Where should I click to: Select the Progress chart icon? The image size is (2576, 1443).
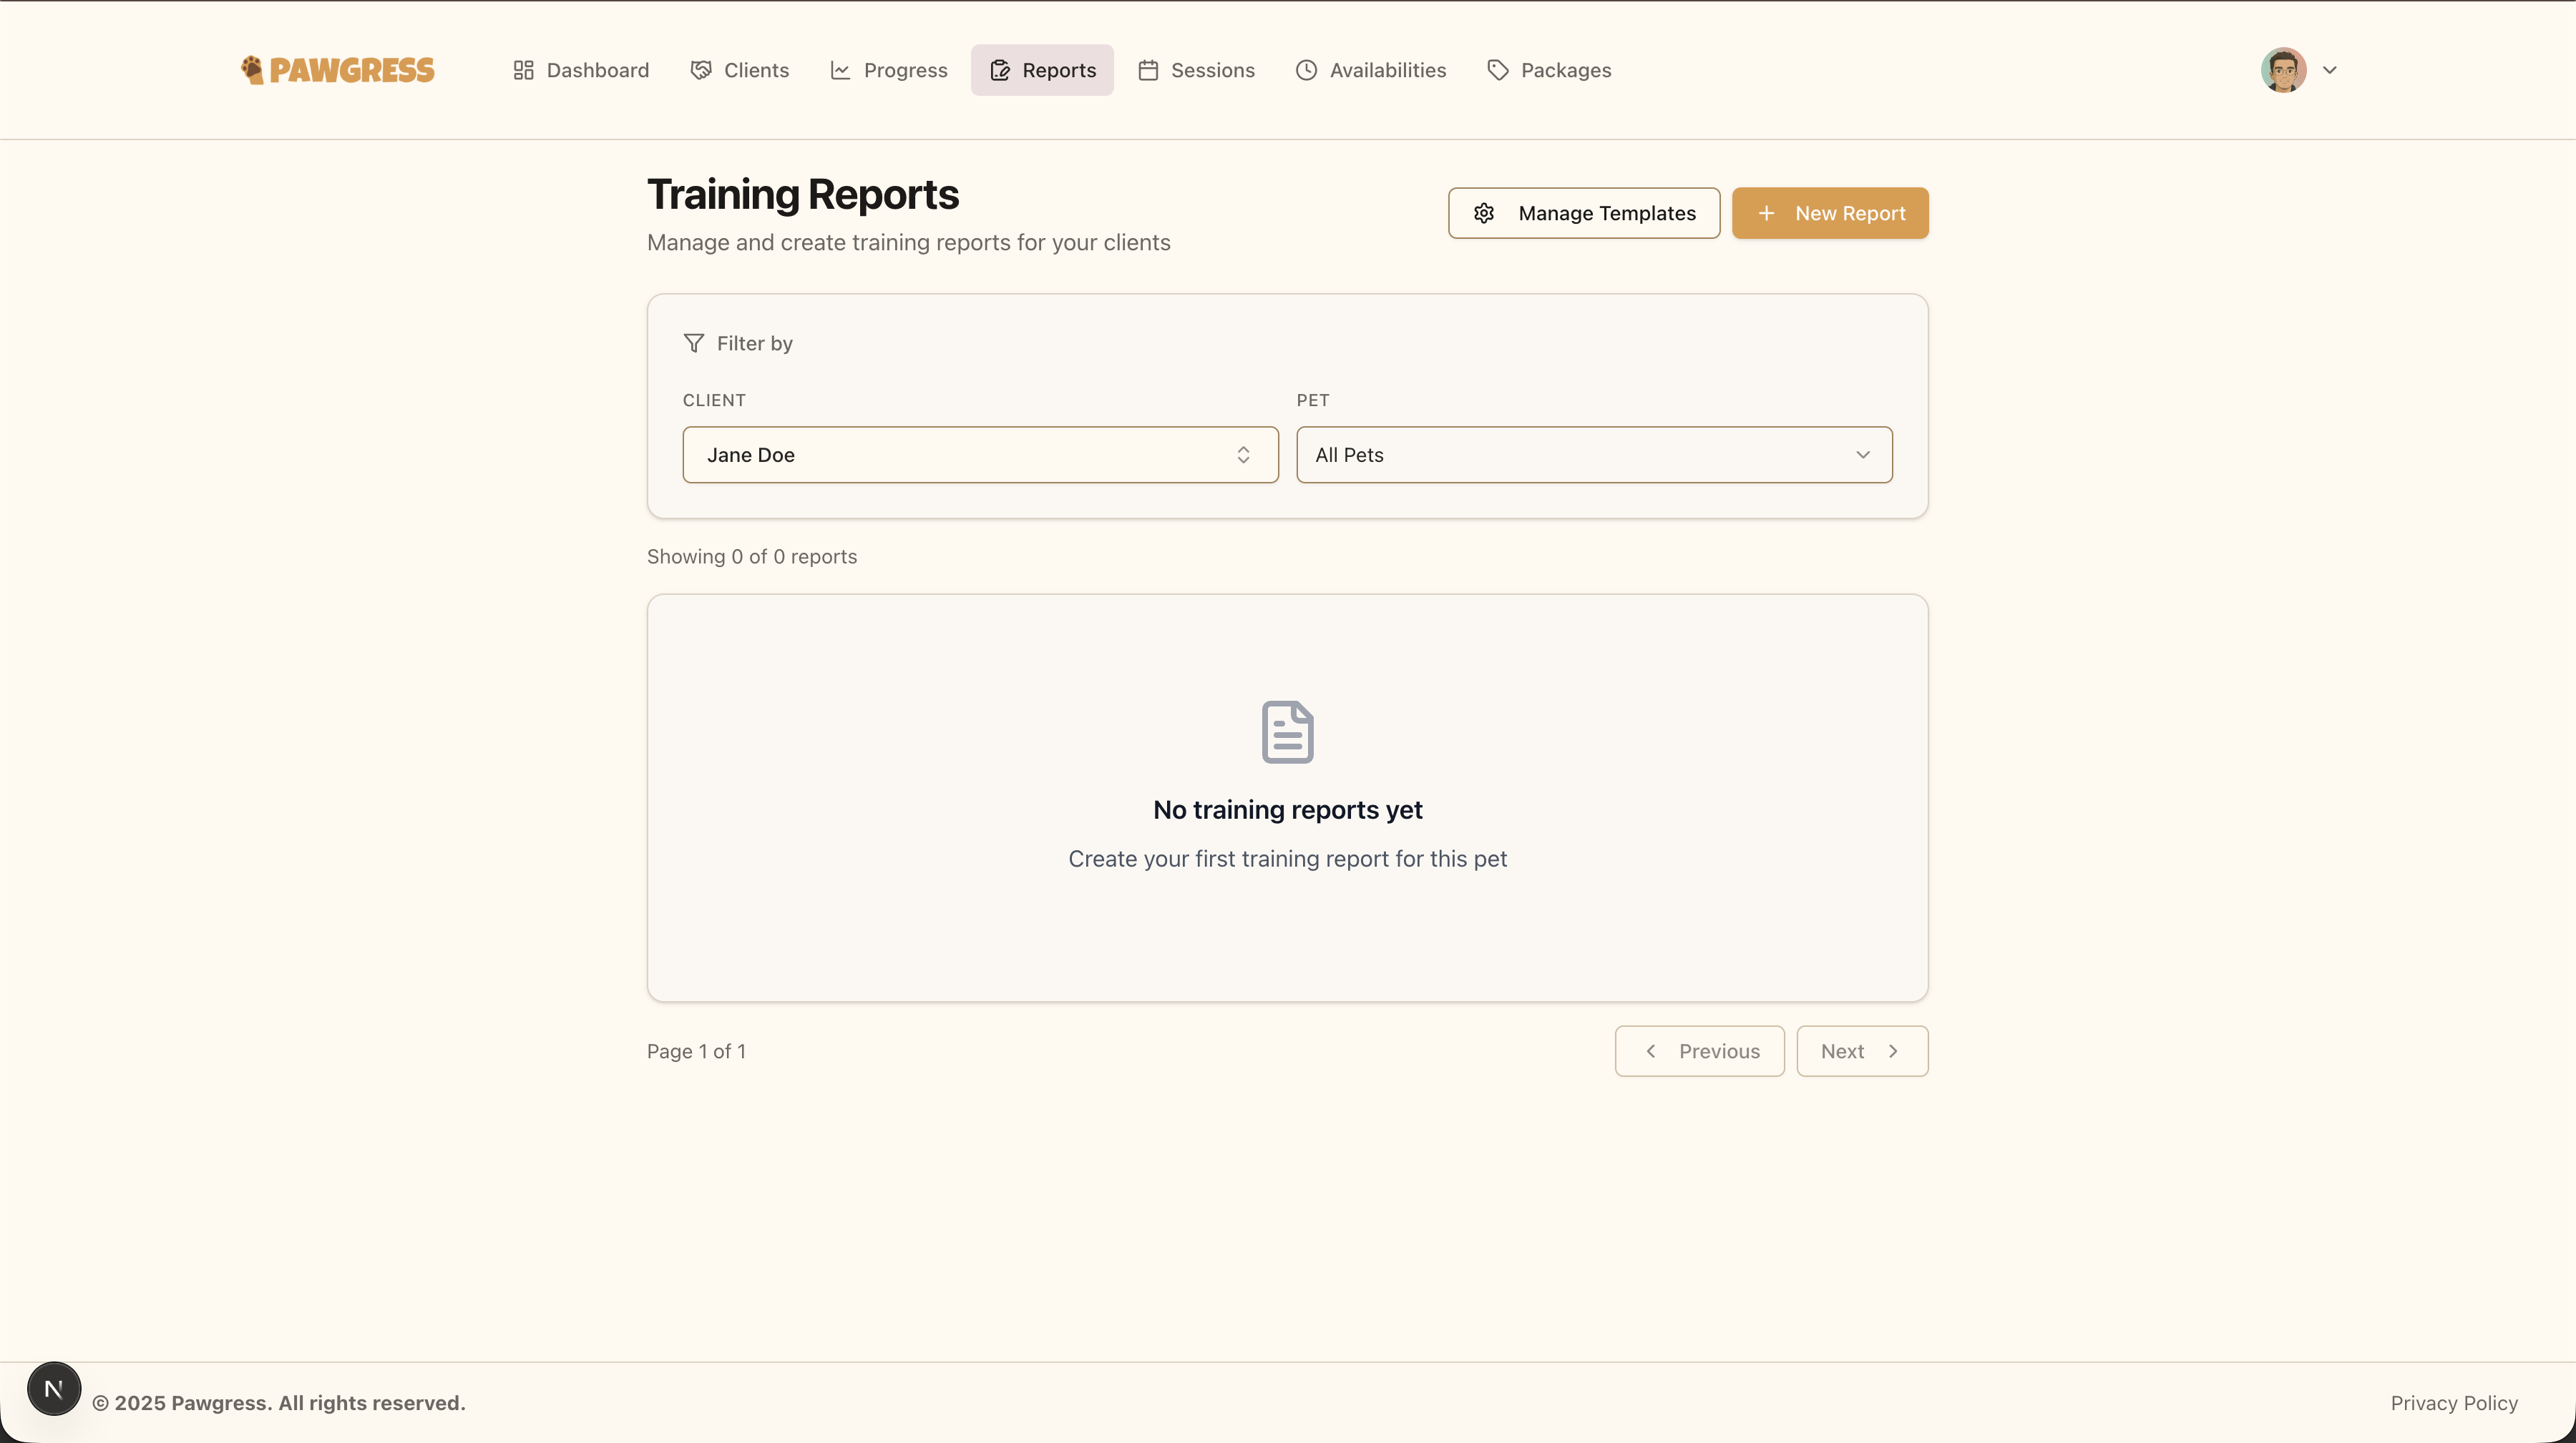[840, 70]
